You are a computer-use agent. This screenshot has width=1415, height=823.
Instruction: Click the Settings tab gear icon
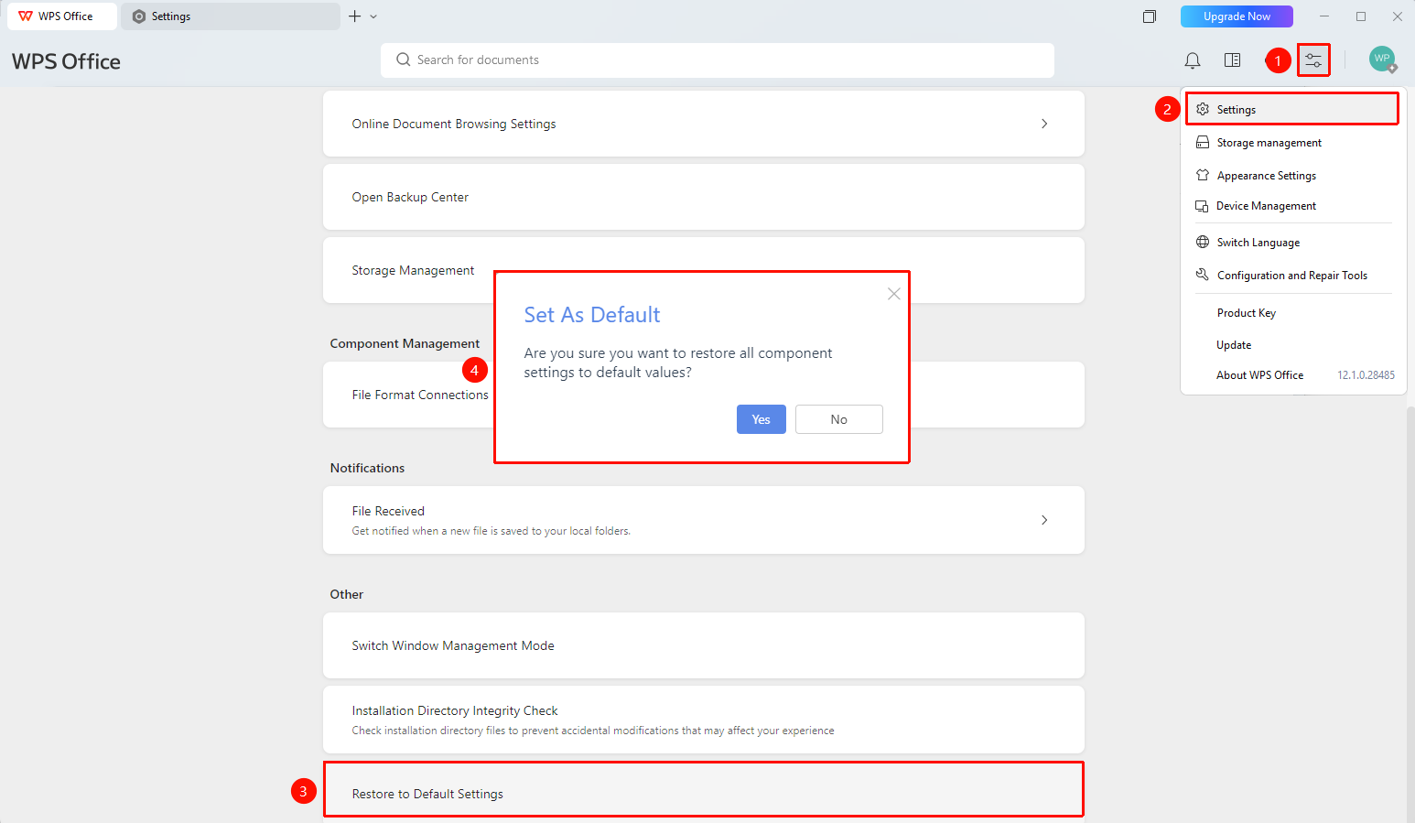[x=139, y=16]
